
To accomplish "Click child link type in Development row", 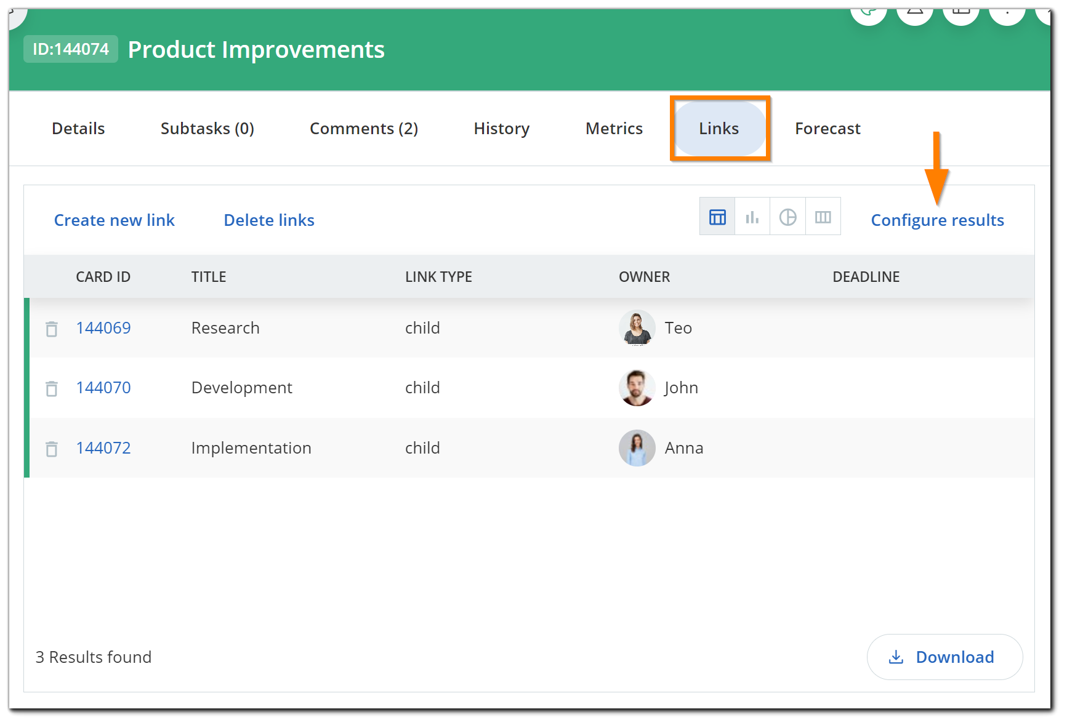I will click(x=422, y=387).
